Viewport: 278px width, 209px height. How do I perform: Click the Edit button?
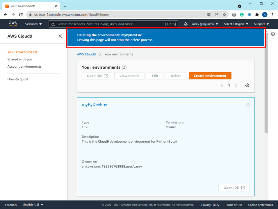(x=155, y=76)
